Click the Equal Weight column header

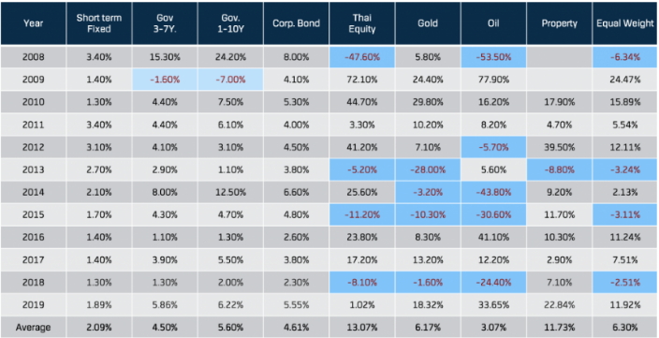(625, 23)
